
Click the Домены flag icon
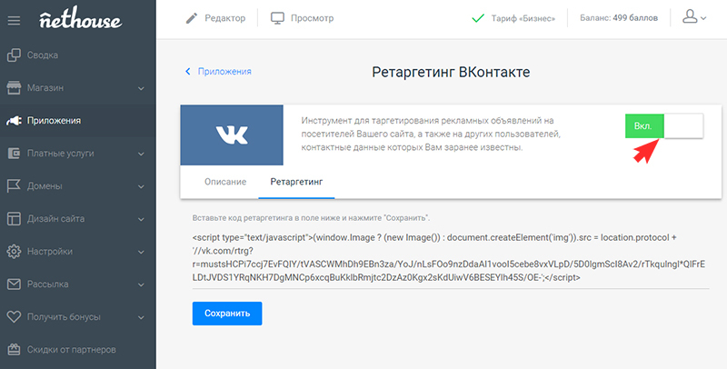(x=14, y=186)
